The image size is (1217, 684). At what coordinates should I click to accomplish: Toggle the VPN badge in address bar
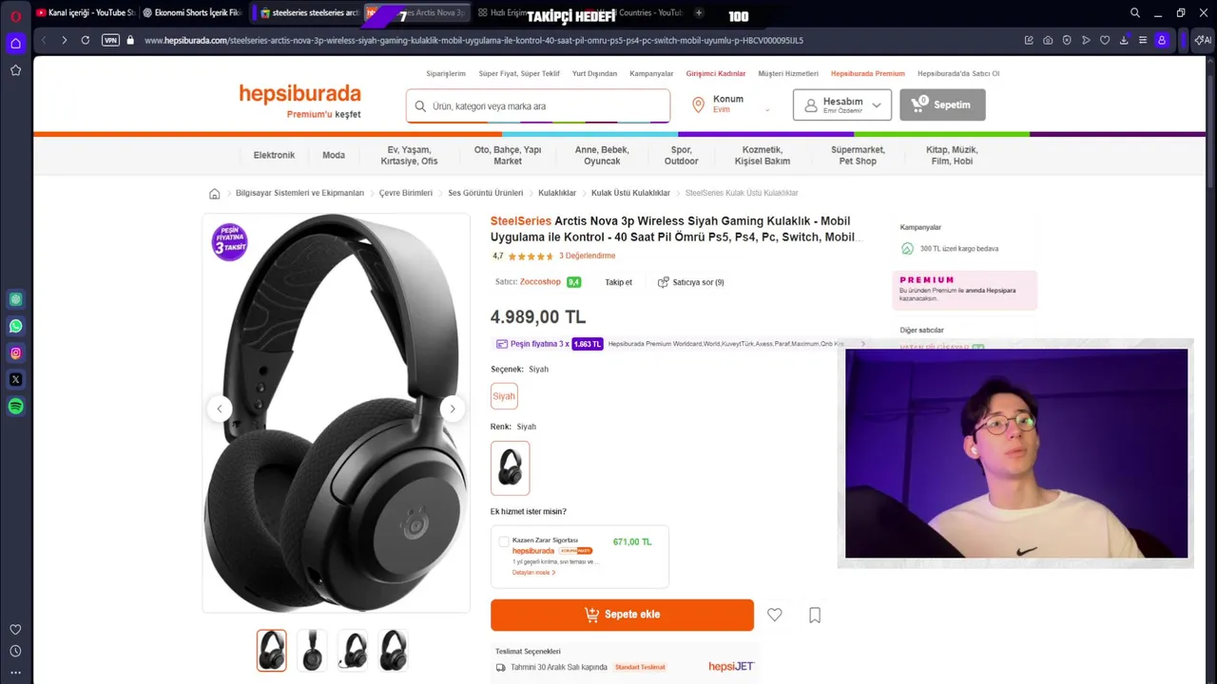coord(110,40)
